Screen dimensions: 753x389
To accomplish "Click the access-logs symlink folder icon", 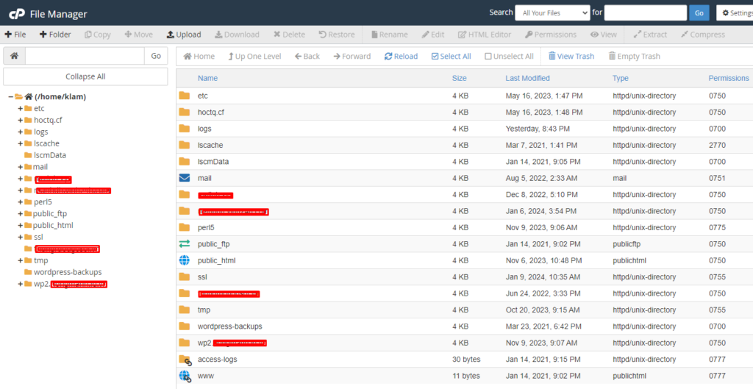I will point(185,360).
